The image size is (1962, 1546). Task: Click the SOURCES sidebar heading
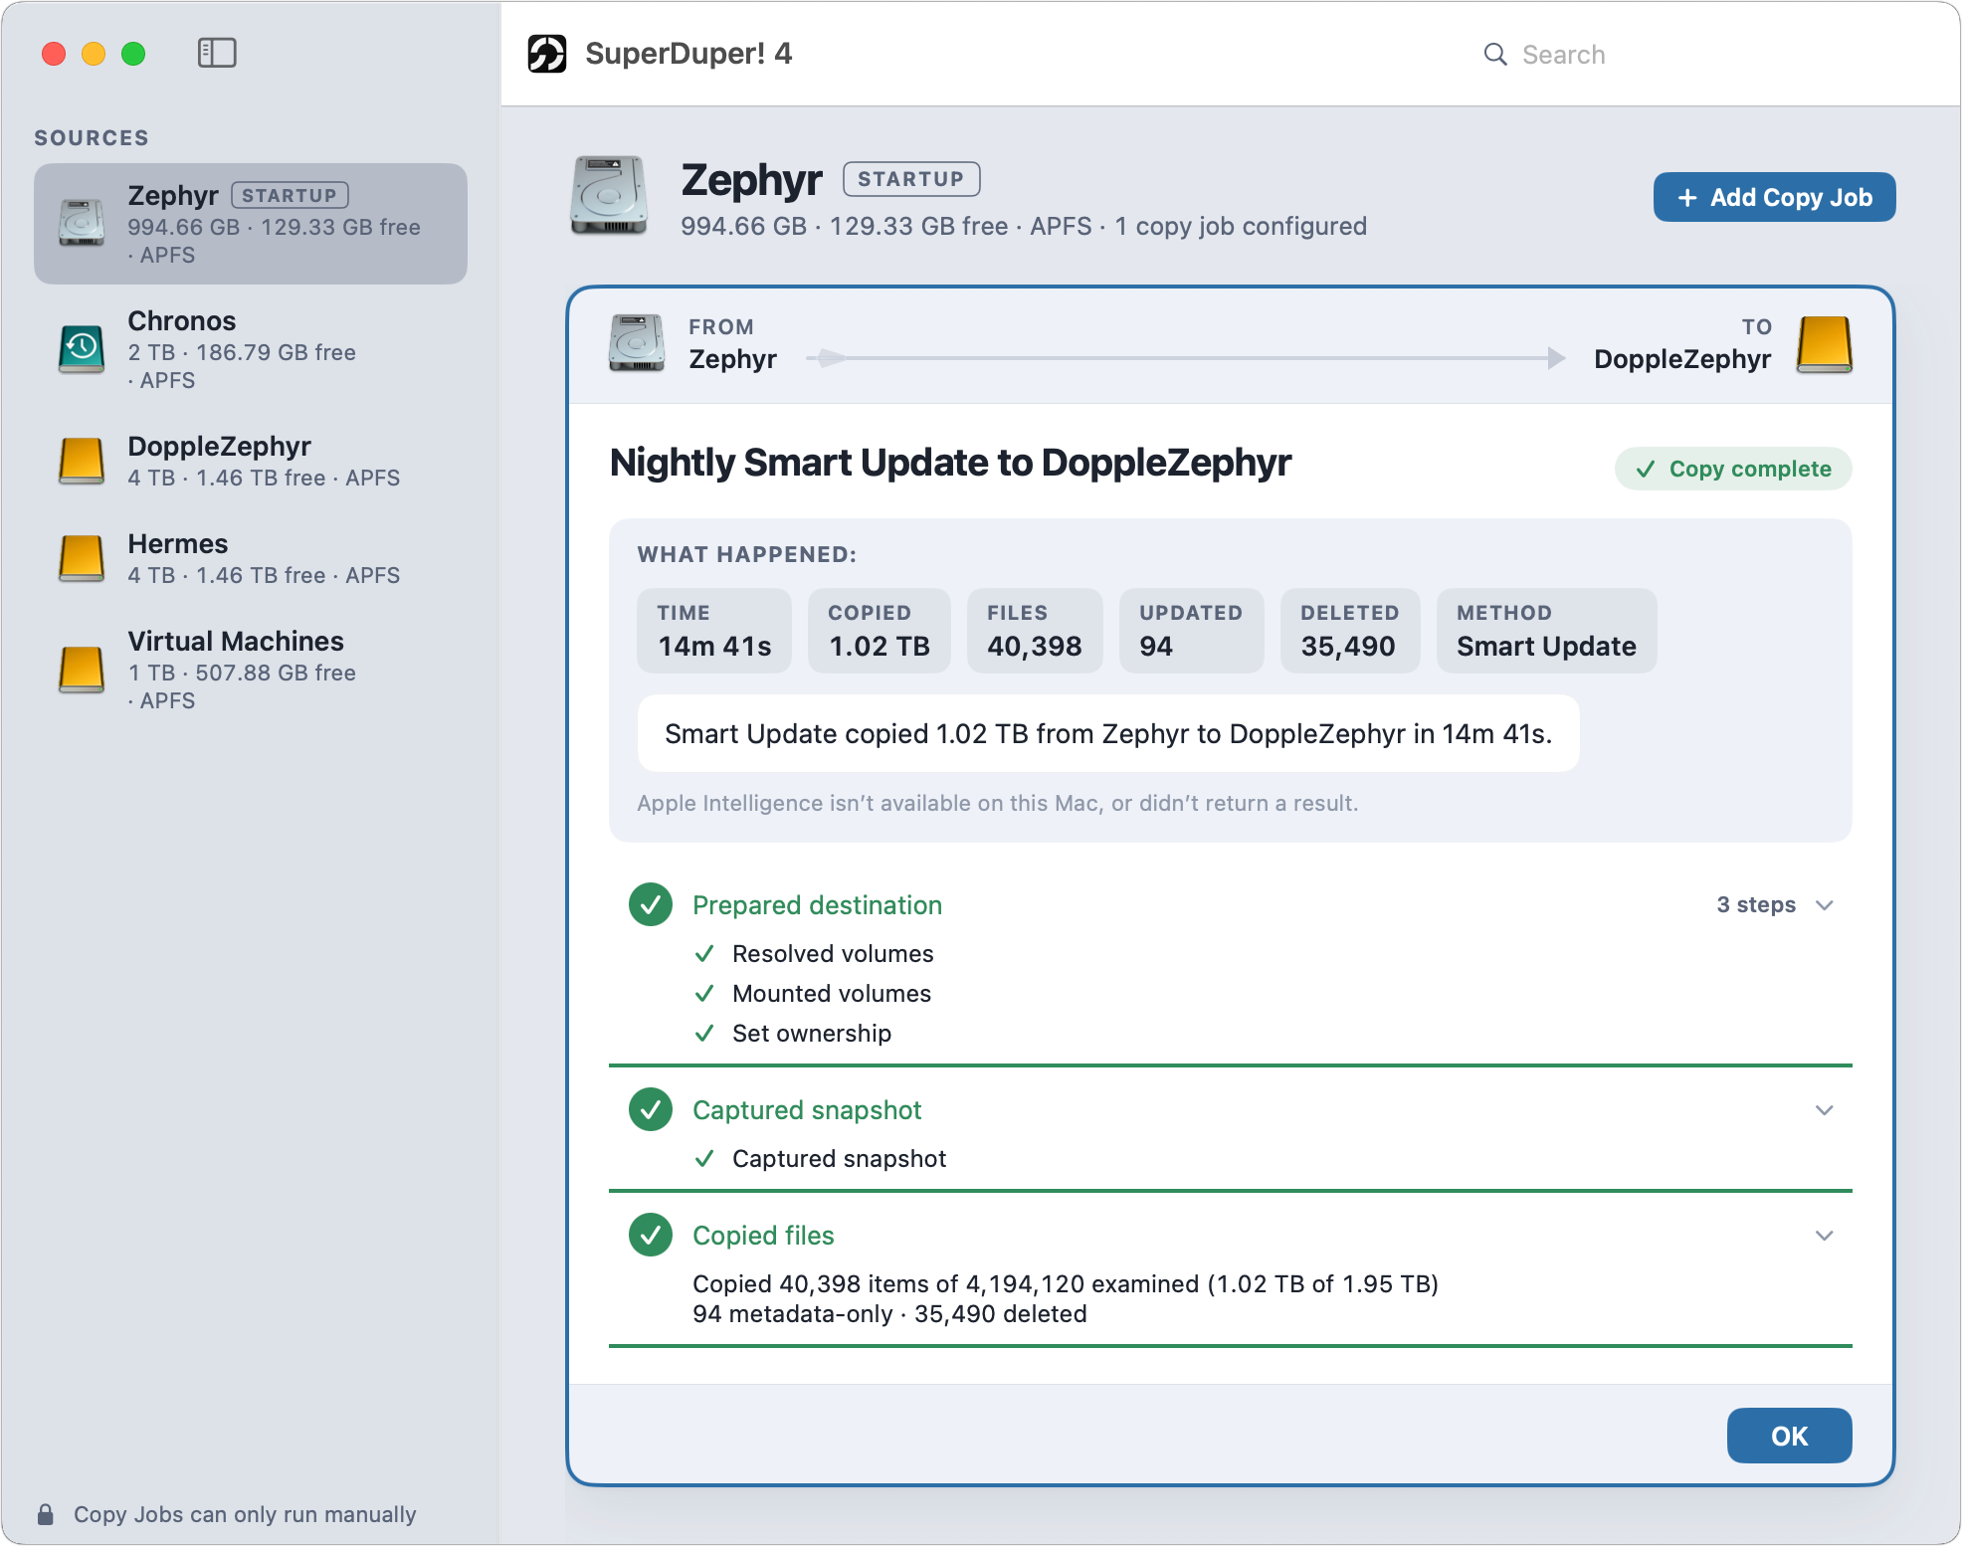click(92, 137)
